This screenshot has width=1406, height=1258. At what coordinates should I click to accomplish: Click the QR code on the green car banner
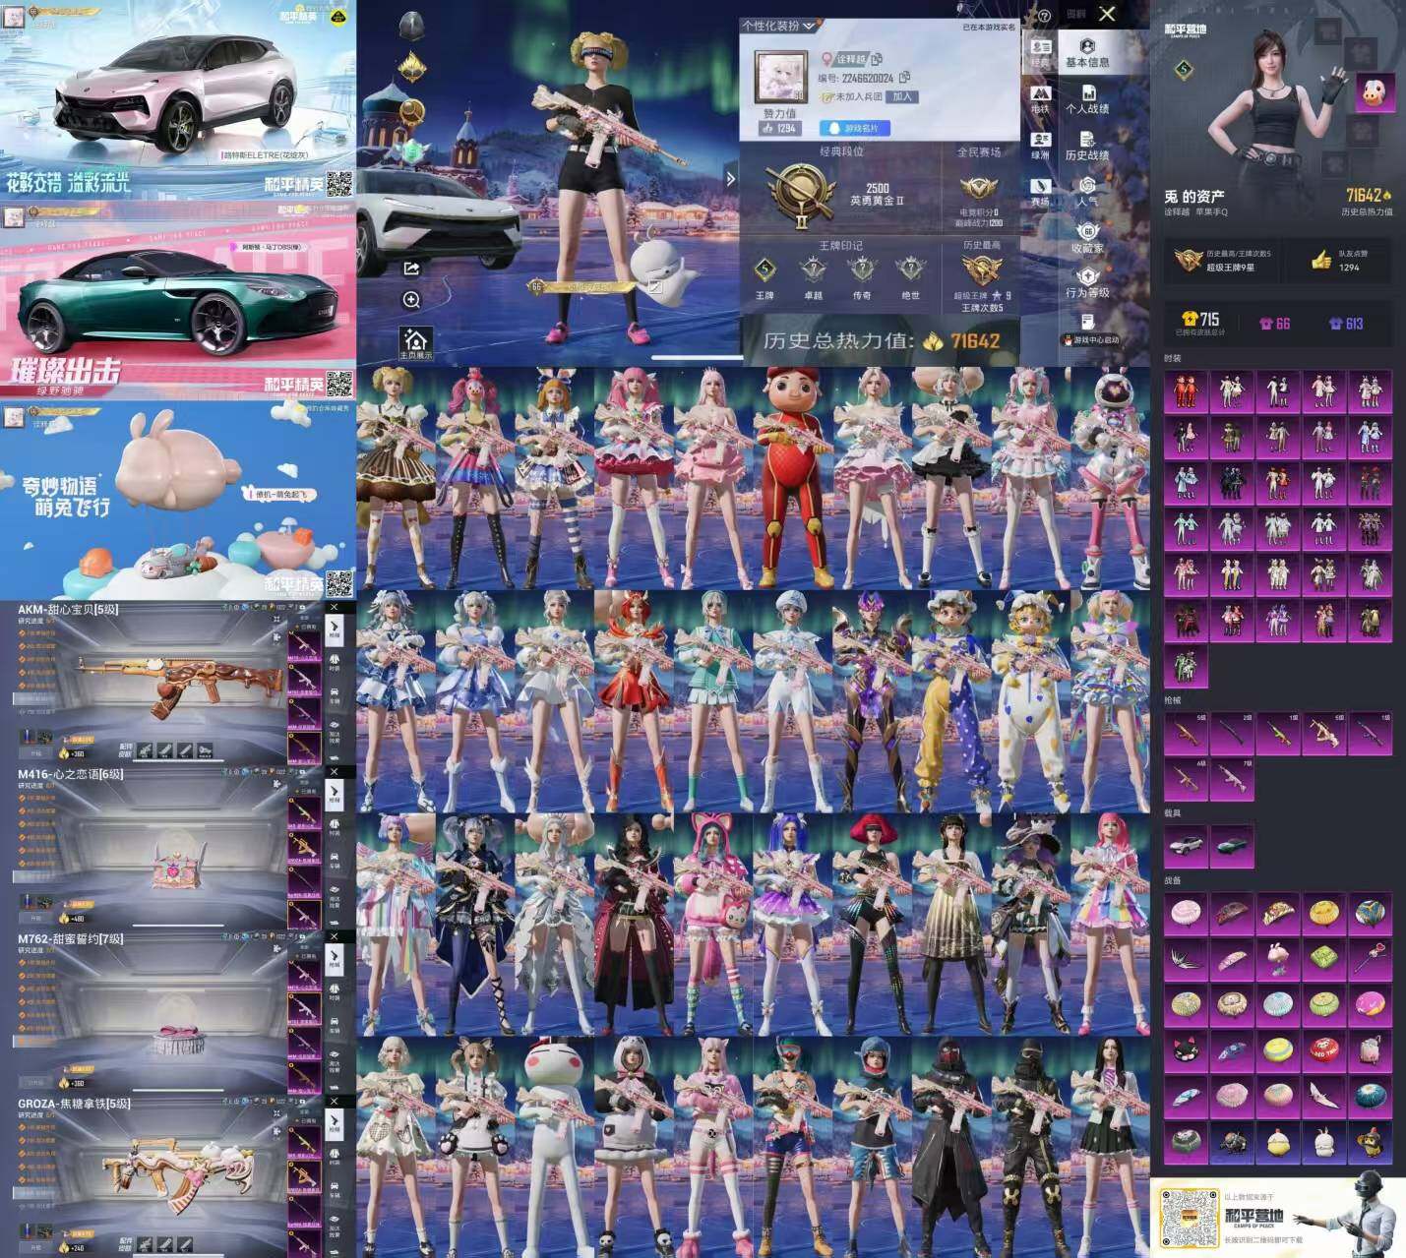(x=339, y=384)
